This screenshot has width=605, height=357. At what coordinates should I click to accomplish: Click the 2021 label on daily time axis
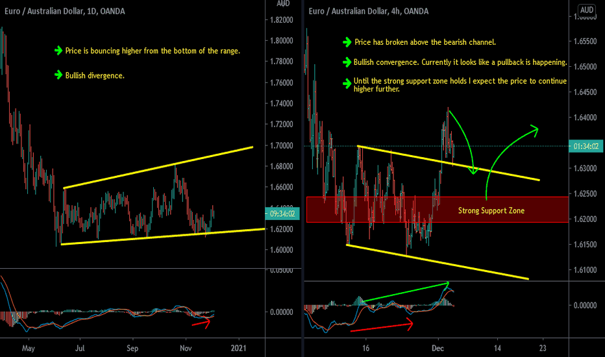[238, 348]
